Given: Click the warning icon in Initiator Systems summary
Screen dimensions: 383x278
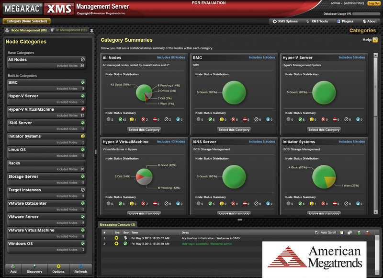Looking at the screenshot, I should pyautogui.click(x=312, y=203).
